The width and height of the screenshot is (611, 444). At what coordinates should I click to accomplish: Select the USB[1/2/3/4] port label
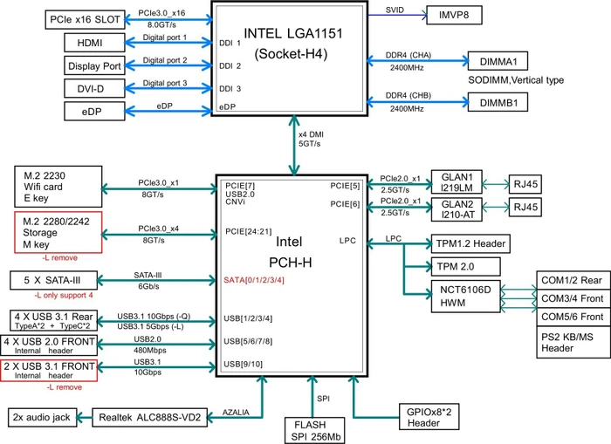pos(248,318)
